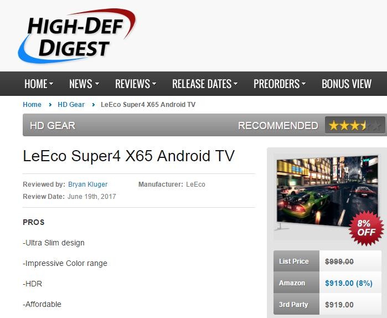Click the breadcrumb arrow after HD Gear
This screenshot has width=387, height=318.
[94, 105]
